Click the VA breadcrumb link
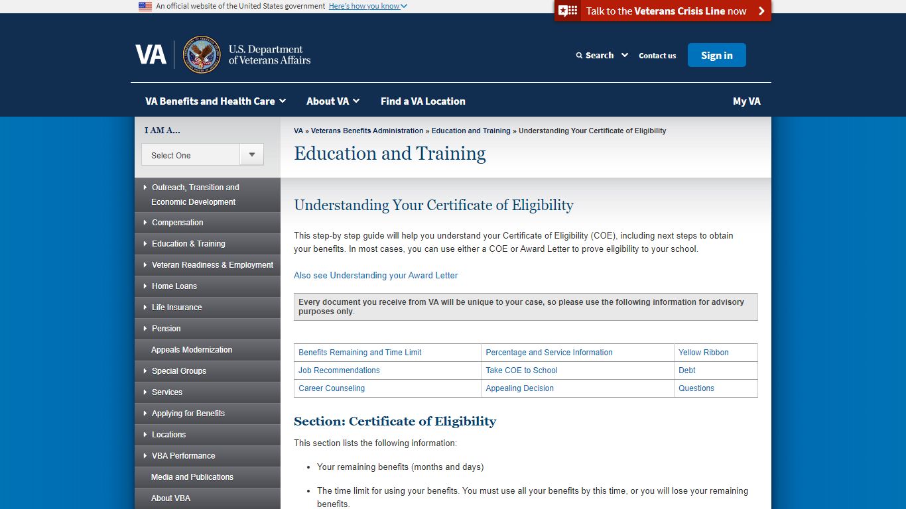This screenshot has height=509, width=906. pyautogui.click(x=298, y=131)
